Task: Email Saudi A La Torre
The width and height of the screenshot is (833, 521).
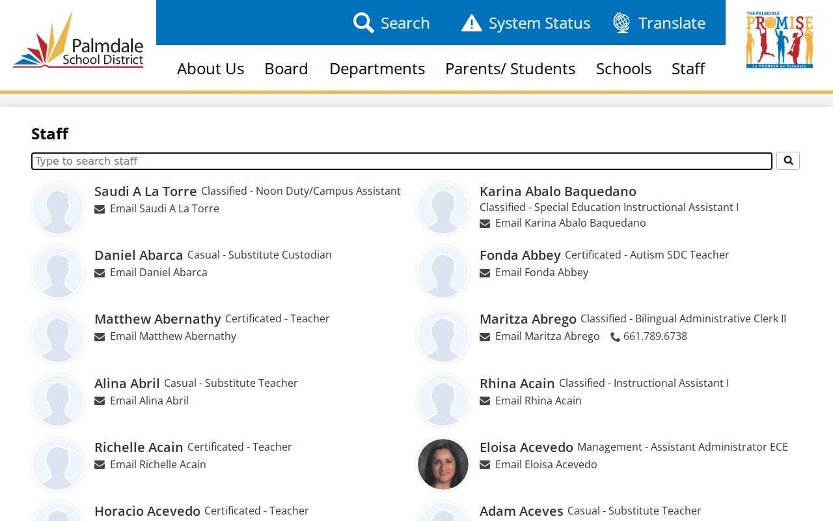Action: coord(157,209)
